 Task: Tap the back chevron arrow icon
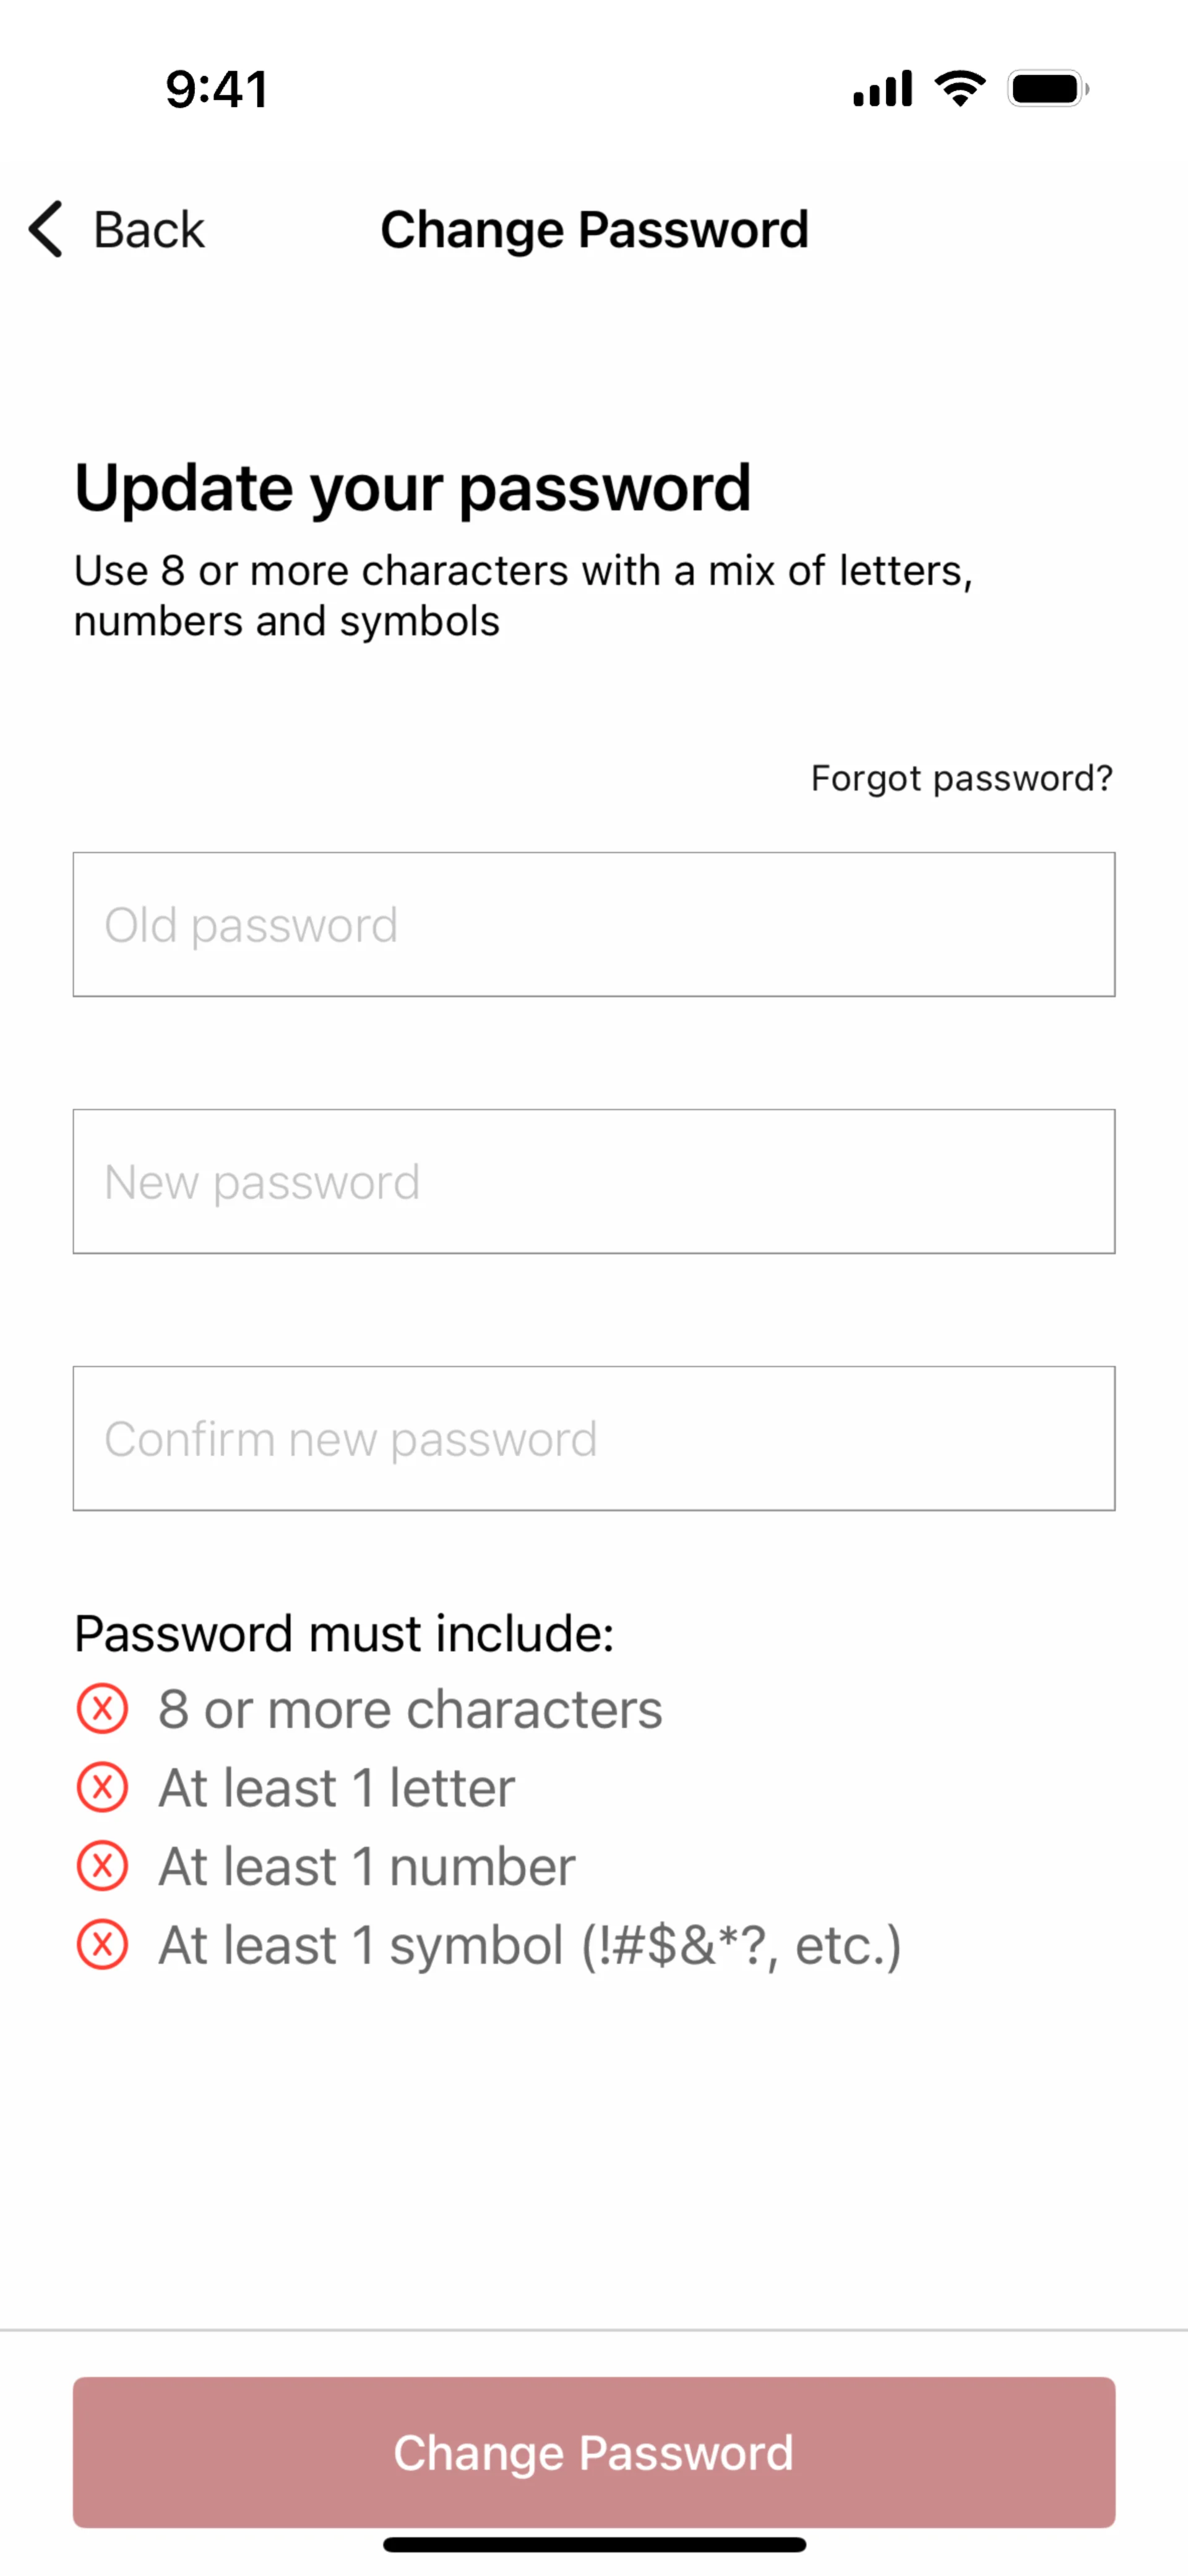[x=46, y=229]
